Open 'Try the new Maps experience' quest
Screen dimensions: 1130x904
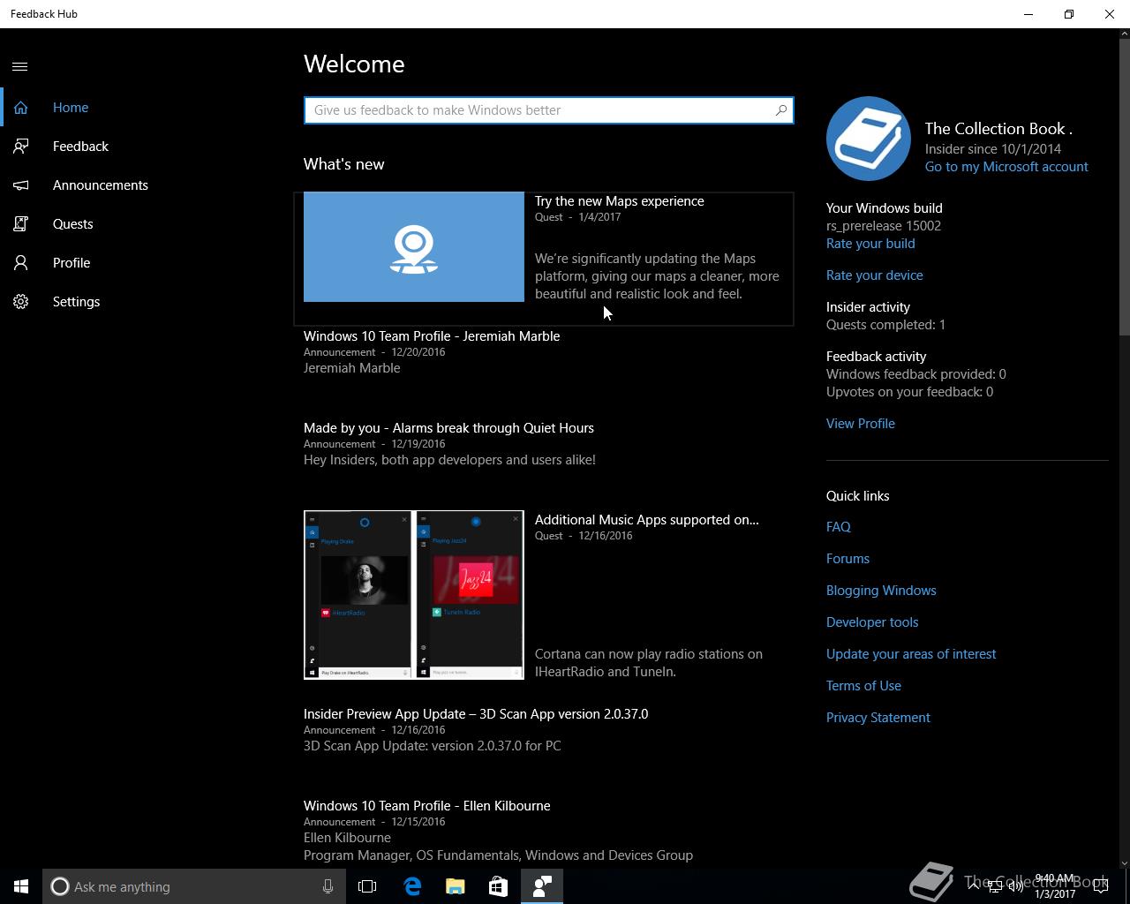pyautogui.click(x=619, y=201)
